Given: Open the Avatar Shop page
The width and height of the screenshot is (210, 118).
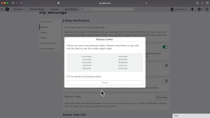Looking at the screenshot, I should 37,9.
